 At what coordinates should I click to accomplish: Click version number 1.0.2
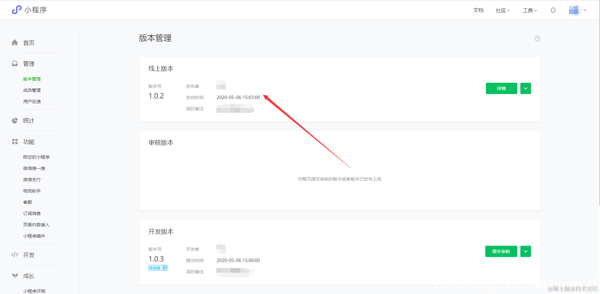pos(156,96)
